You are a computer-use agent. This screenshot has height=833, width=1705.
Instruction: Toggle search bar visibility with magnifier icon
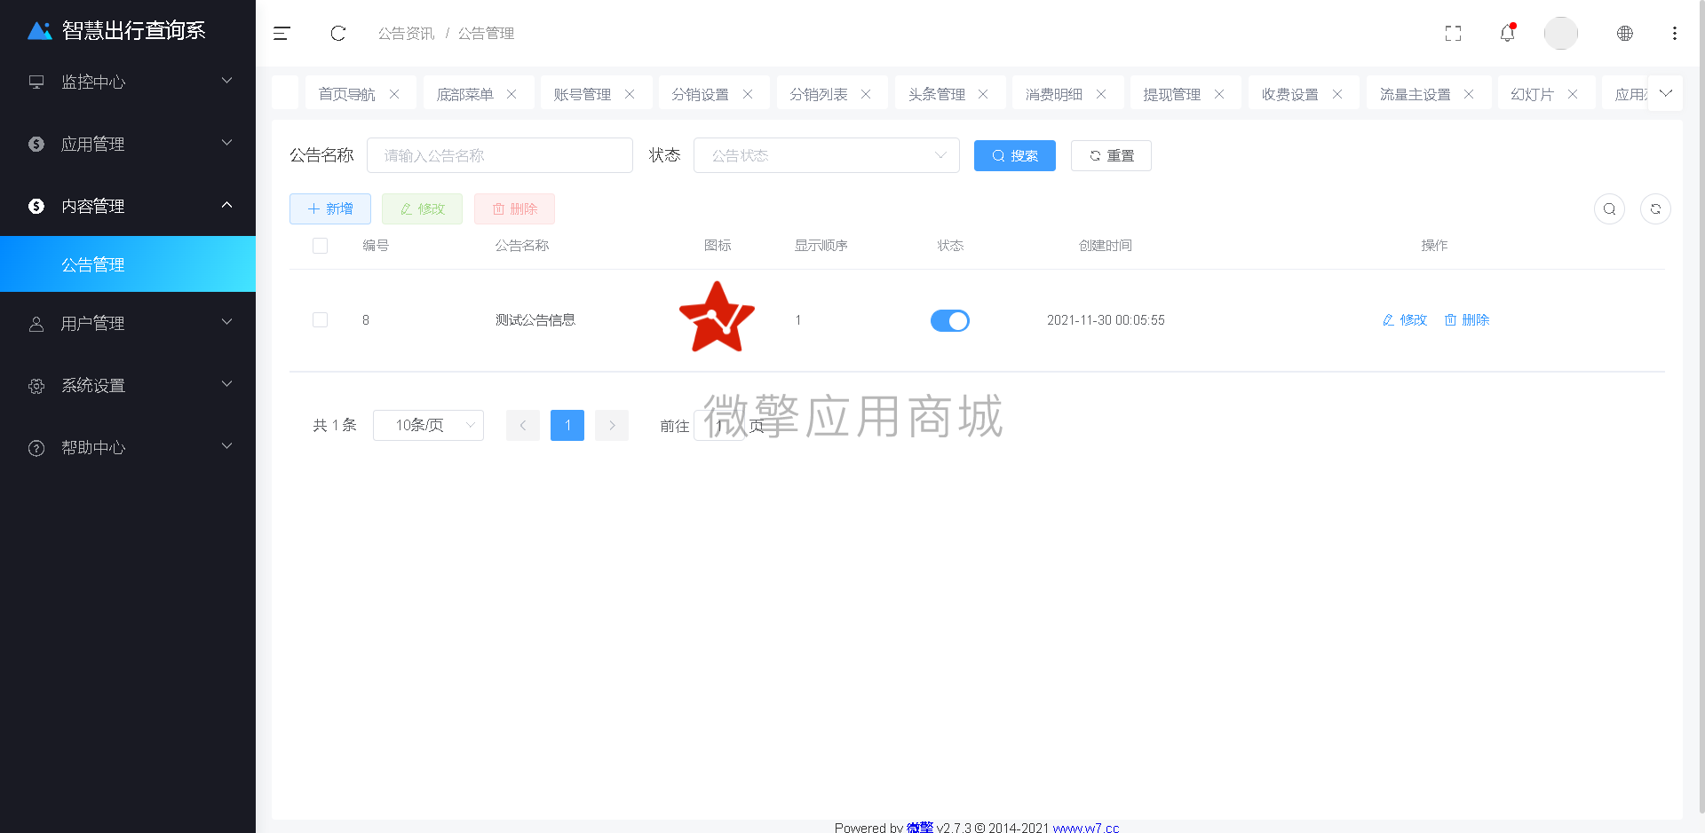[1609, 209]
